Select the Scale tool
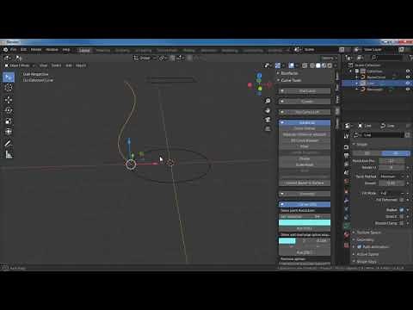This screenshot has height=310, width=413. (x=9, y=121)
